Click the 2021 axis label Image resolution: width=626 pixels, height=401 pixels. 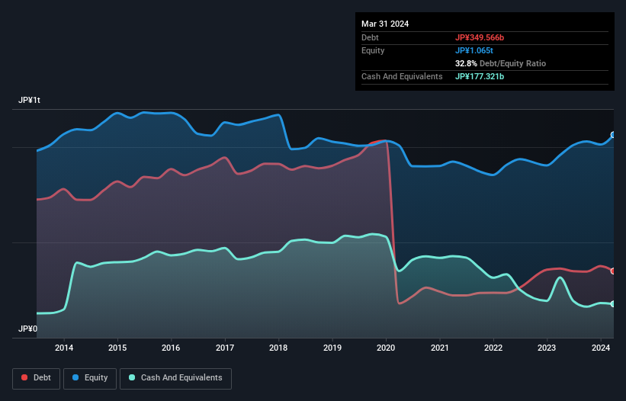point(439,348)
